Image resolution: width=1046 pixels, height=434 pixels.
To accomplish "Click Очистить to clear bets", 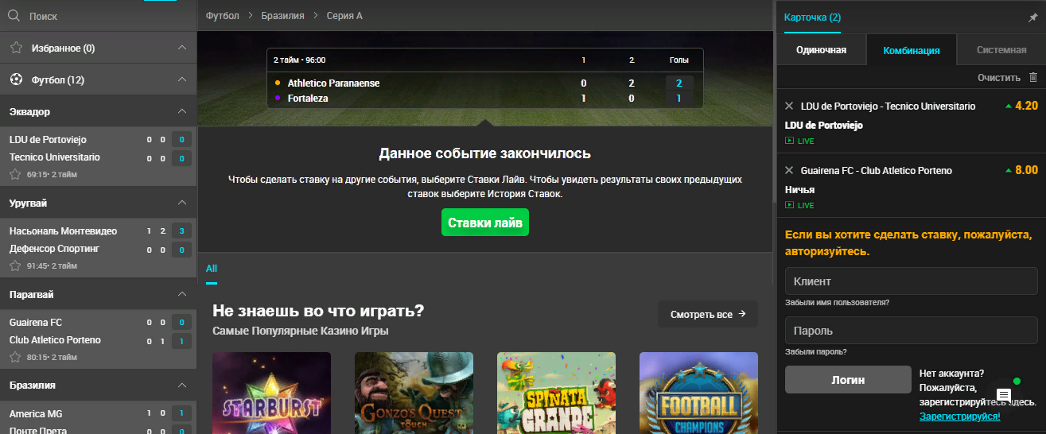I will (x=999, y=78).
